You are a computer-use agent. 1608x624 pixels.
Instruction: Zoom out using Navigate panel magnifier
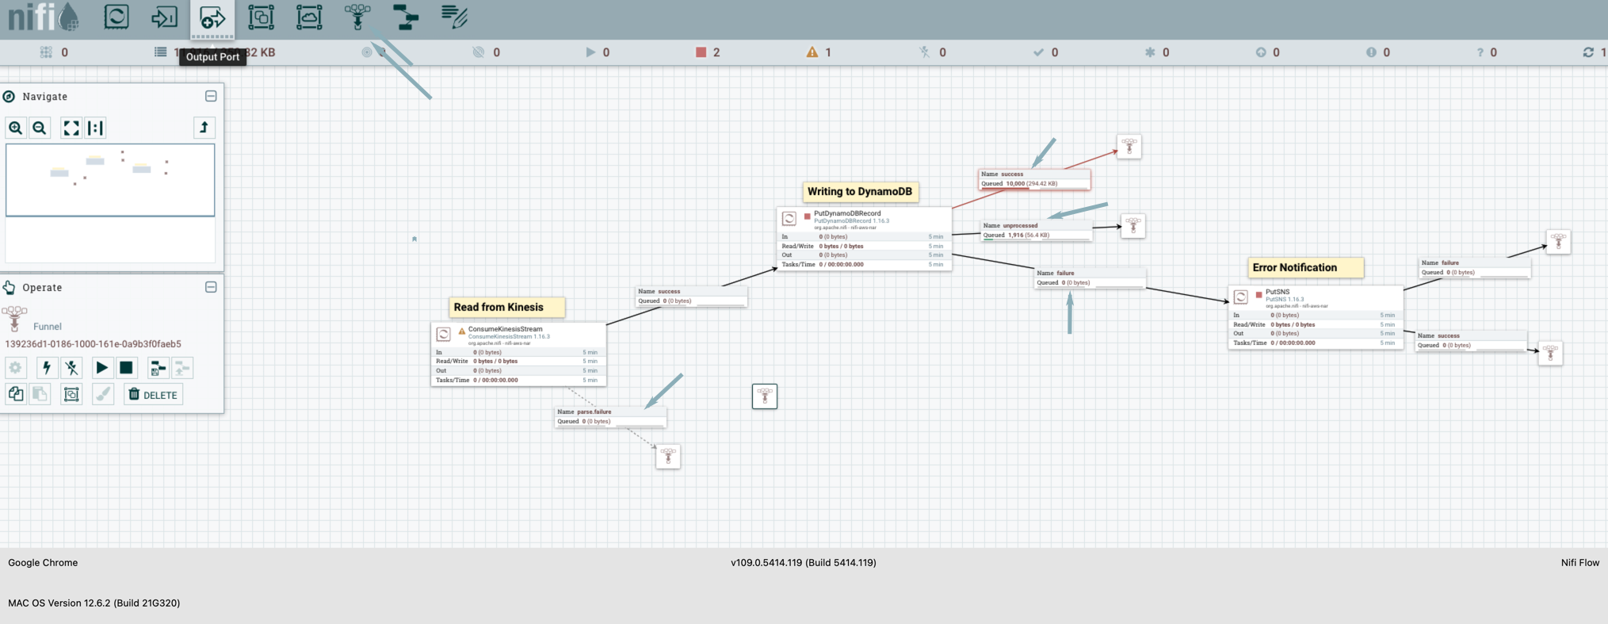point(40,128)
